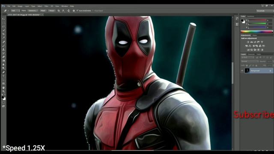
Task: Add an Invert adjustment
Action: [x=248, y=50]
